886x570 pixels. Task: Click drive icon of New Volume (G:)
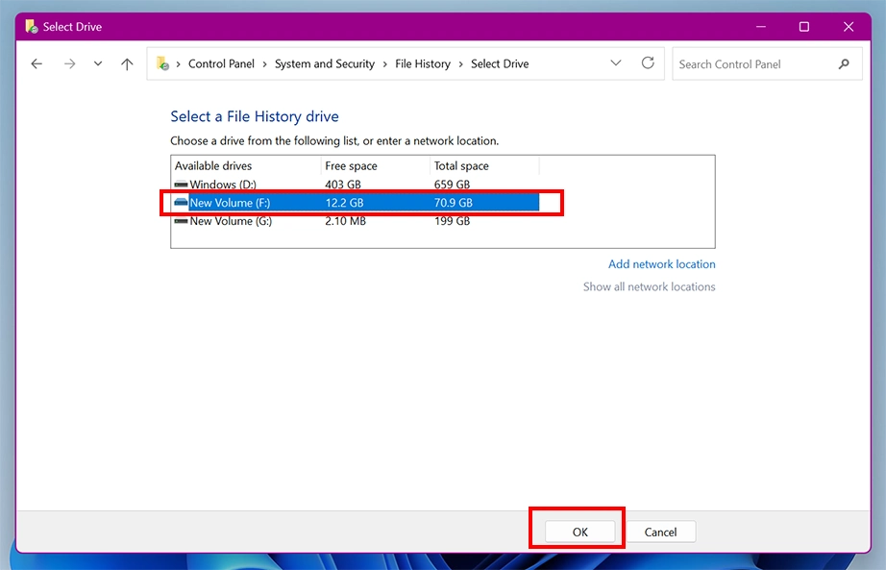(x=181, y=221)
